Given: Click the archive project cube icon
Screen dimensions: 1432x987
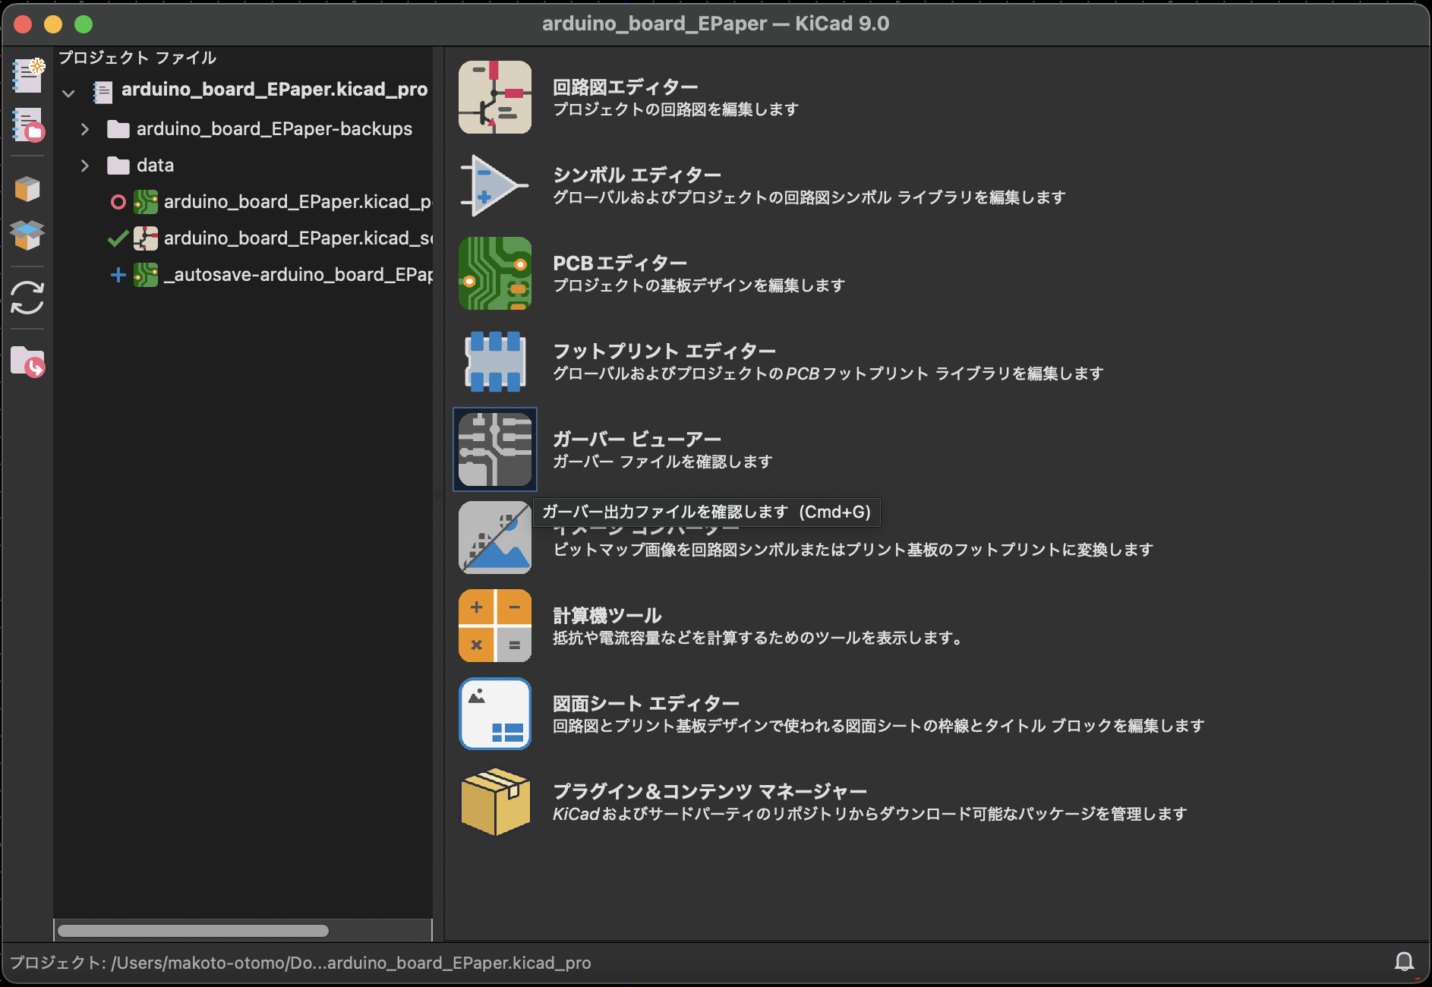Looking at the screenshot, I should click(28, 189).
